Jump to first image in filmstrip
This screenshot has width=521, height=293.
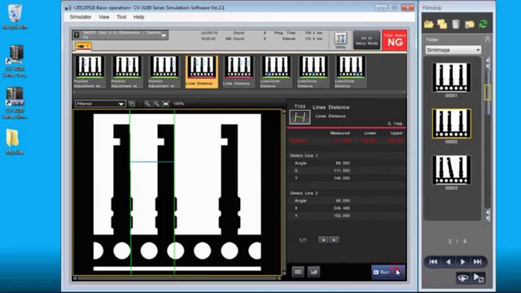pyautogui.click(x=433, y=262)
